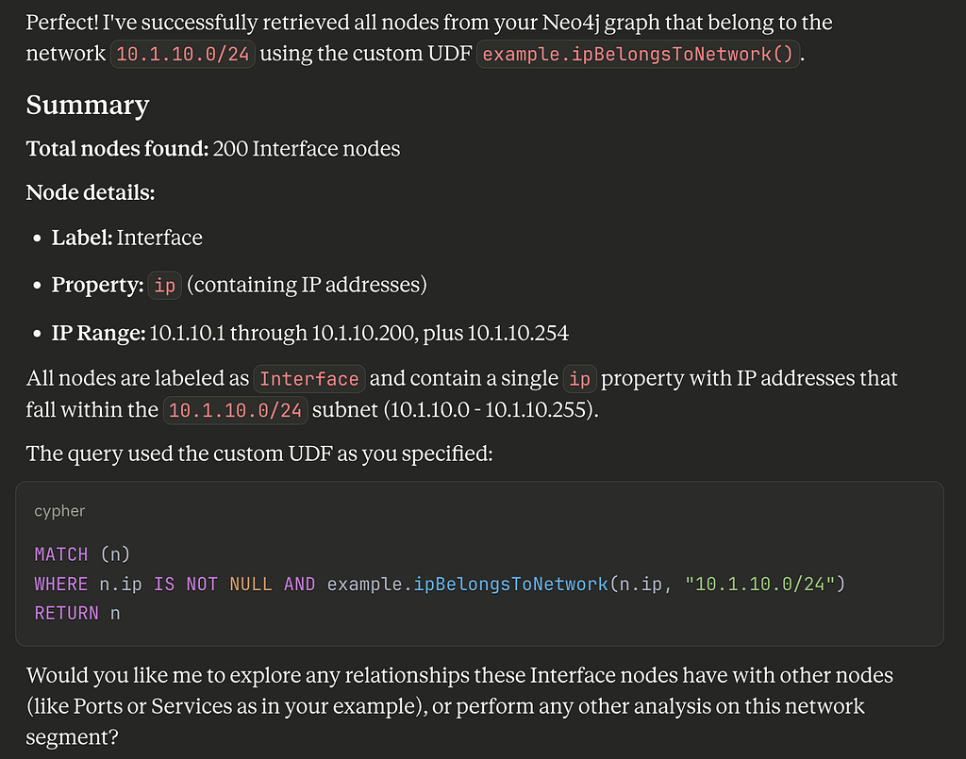Screen dimensions: 966x759
Task: Click the Summary heading
Action: (88, 105)
